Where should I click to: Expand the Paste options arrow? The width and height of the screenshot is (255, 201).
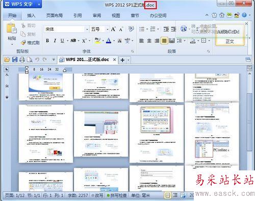12,44
